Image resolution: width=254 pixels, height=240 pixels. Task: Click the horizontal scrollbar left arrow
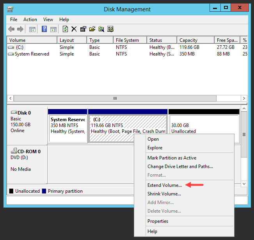[x=11, y=99]
